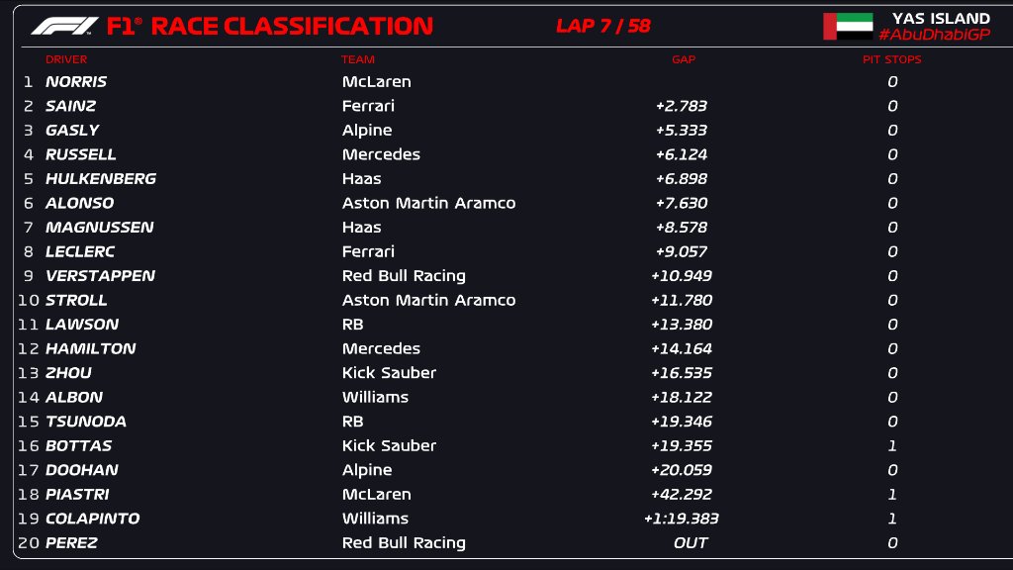
Task: Click the +2.783 gap for Sainz
Action: [x=682, y=106]
